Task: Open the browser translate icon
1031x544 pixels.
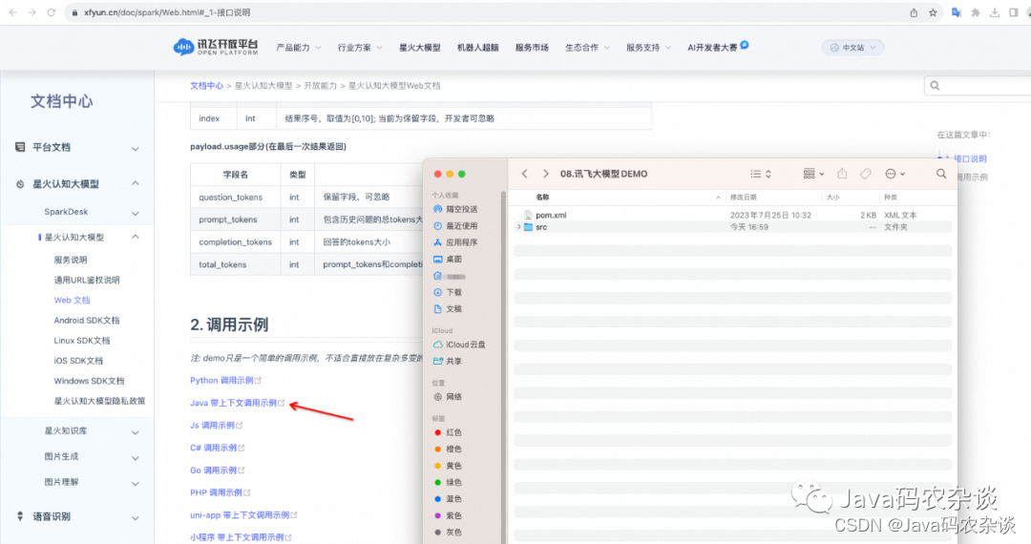Action: pos(956,12)
